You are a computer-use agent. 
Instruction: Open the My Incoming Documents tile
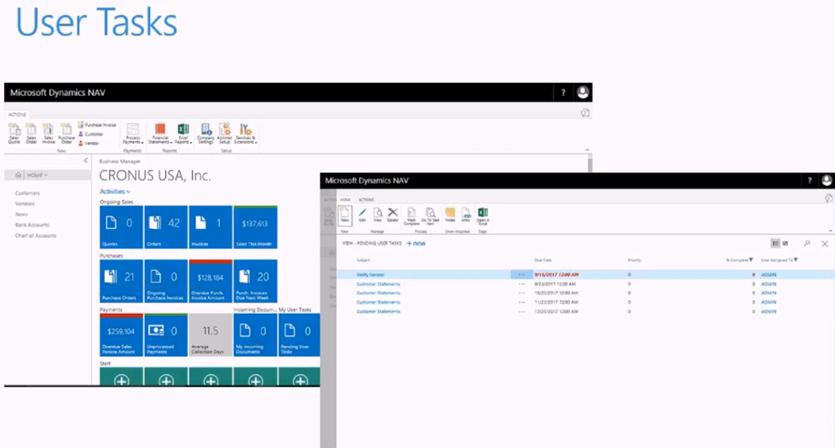click(x=255, y=335)
